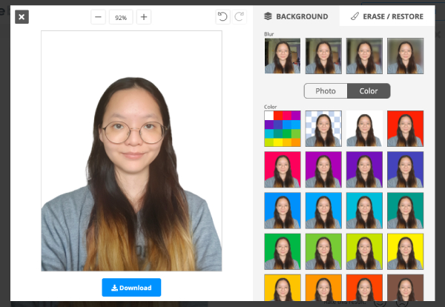The image size is (445, 307).
Task: Zoom in with the plus button
Action: click(144, 17)
